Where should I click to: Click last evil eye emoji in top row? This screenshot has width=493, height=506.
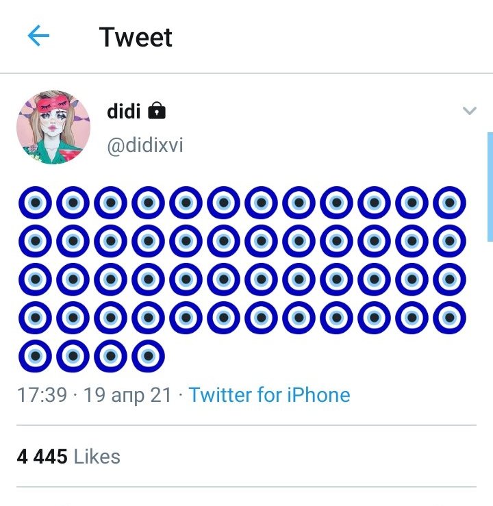click(x=449, y=203)
